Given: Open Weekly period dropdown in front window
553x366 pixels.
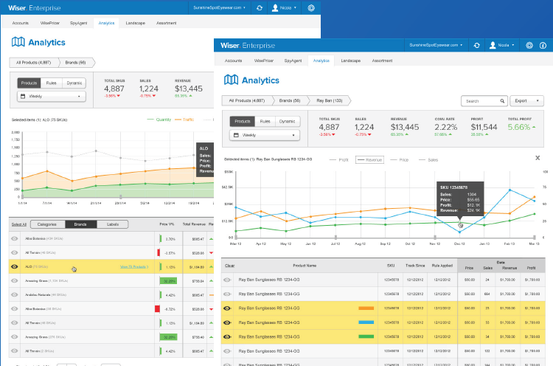Looking at the screenshot, I should point(265,135).
